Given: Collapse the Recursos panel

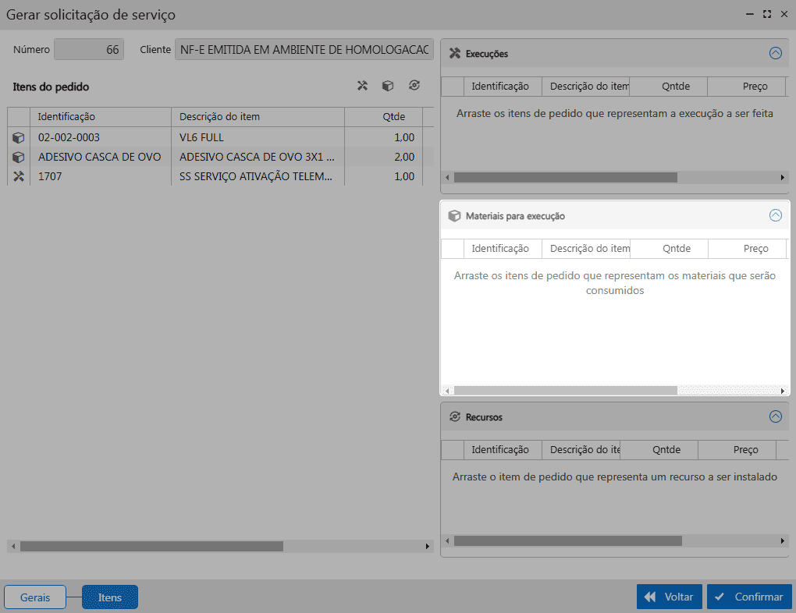Looking at the screenshot, I should tap(775, 417).
